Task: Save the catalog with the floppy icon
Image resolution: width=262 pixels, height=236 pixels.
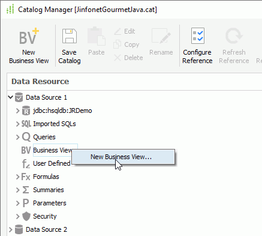Action: pos(70,36)
